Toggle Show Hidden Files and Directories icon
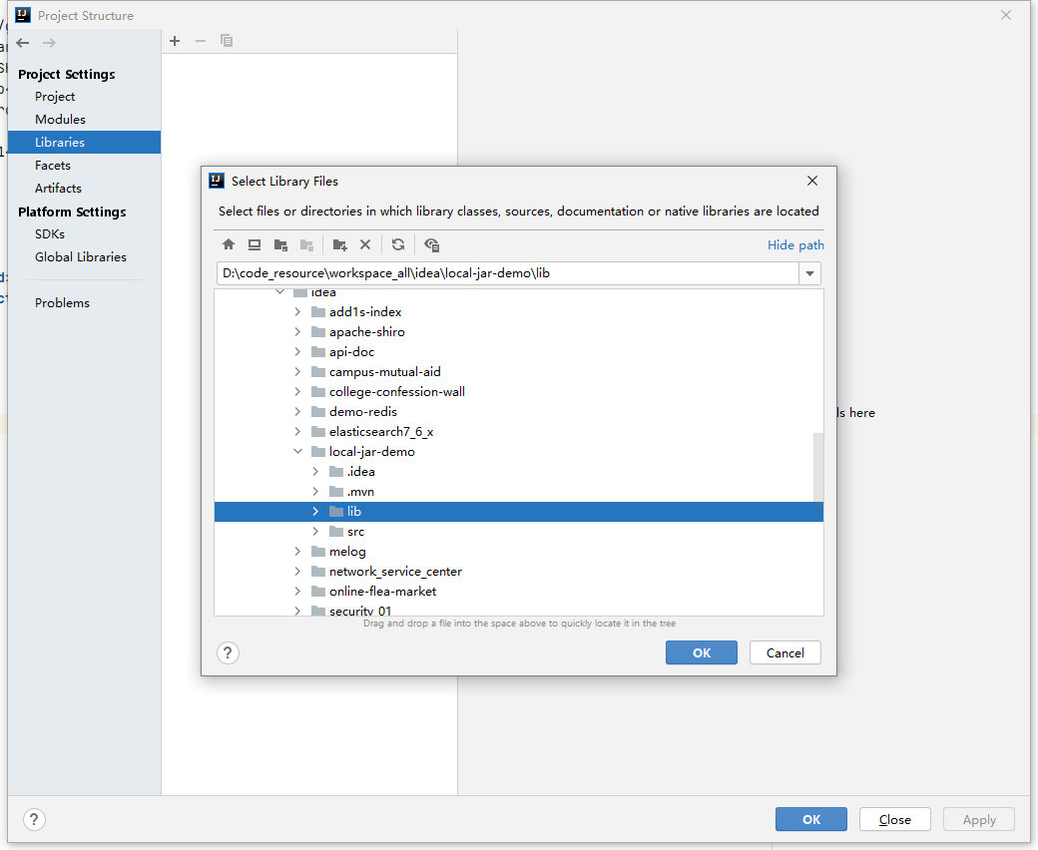1038x850 pixels. tap(431, 244)
